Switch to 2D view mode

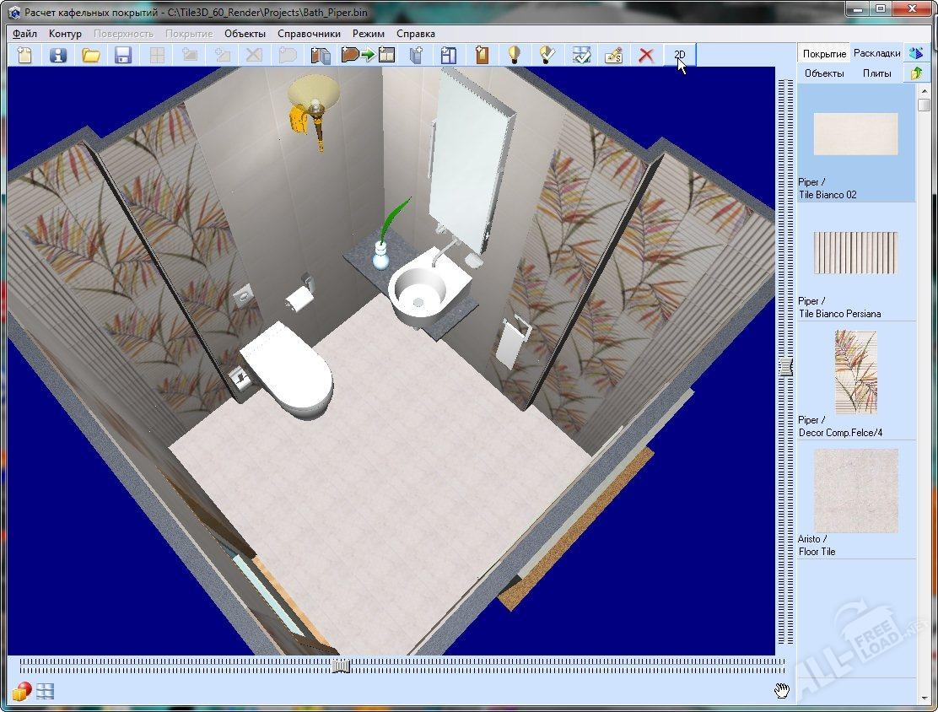[680, 56]
